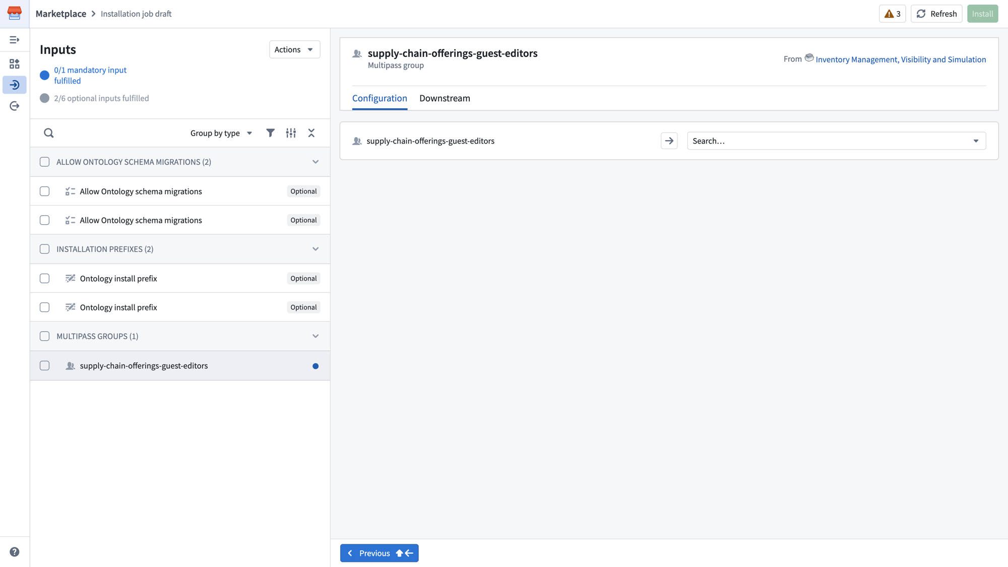
Task: Check the first Allow Ontology schema migrations row
Action: 45,191
